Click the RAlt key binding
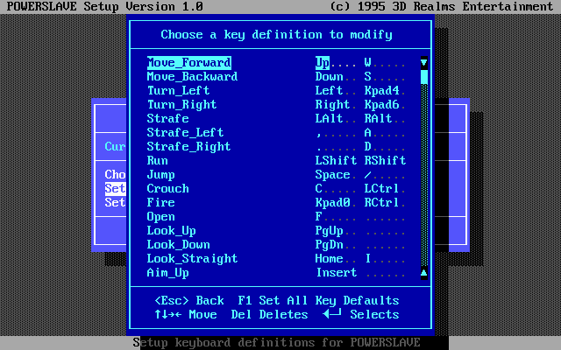 pyautogui.click(x=378, y=119)
